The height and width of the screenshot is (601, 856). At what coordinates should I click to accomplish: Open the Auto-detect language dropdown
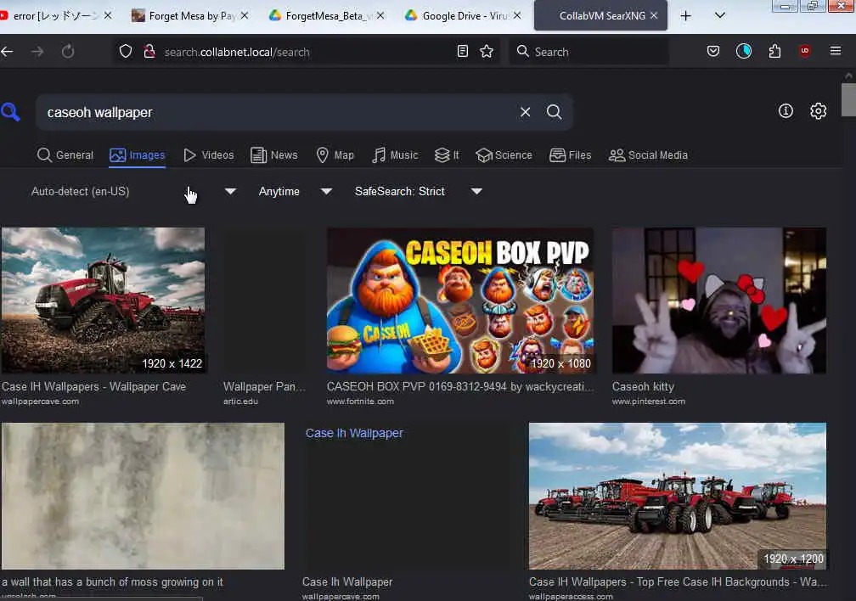[133, 191]
